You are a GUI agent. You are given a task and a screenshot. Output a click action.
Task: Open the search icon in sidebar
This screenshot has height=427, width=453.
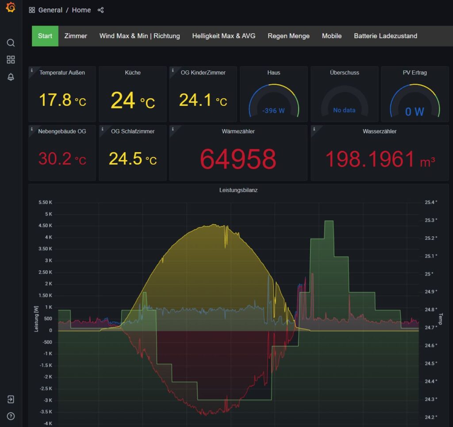tap(11, 43)
